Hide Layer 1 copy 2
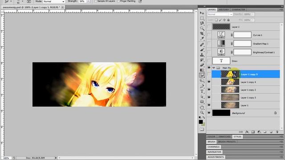Screen dimensions: 285x160 click(209, 90)
